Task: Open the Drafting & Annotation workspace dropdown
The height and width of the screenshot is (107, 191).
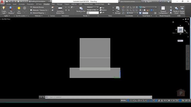Action: click(39, 1)
